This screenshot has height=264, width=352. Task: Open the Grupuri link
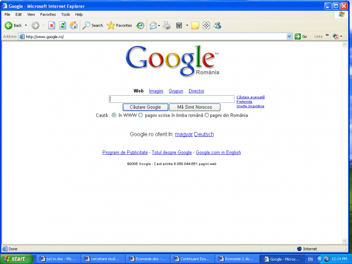tap(176, 91)
